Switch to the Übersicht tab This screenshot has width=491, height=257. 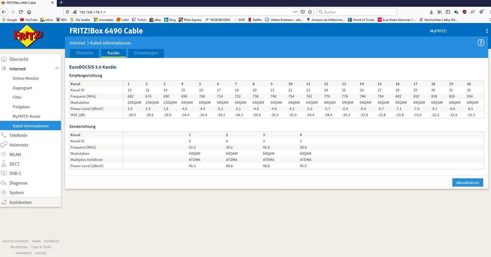pos(84,53)
